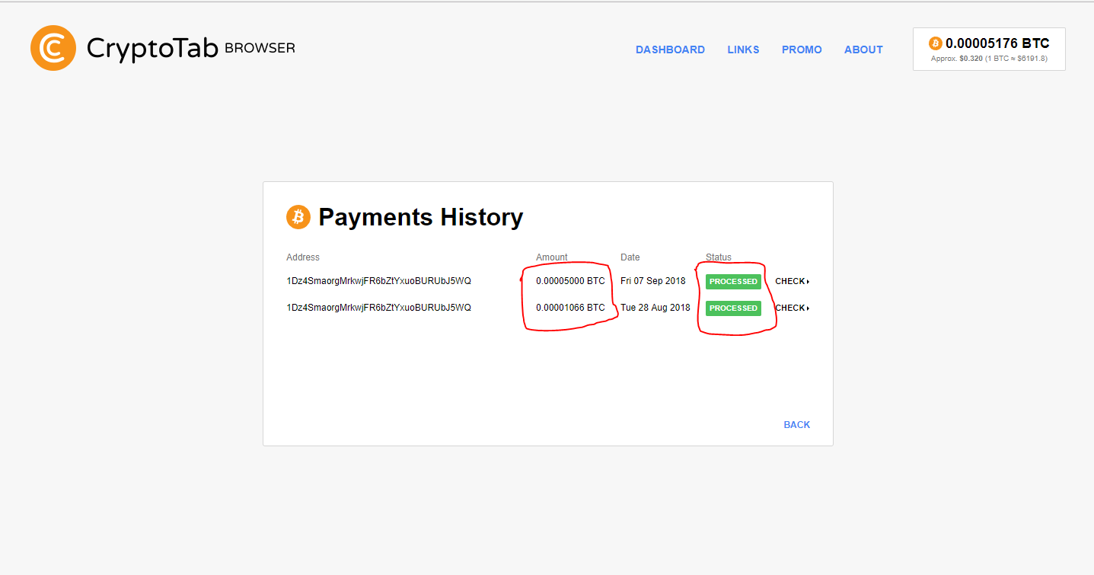Open the ABOUT page
1094x575 pixels.
tap(863, 50)
